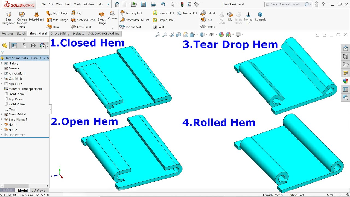The height and width of the screenshot is (197, 350).
Task: Click the Search files and models field
Action: point(288,4)
